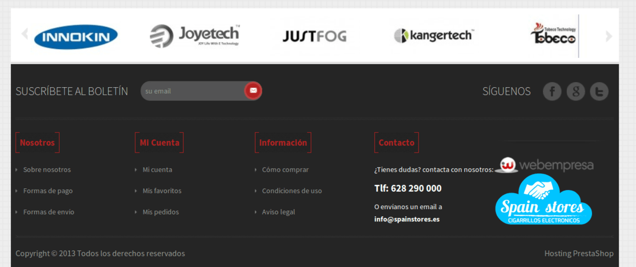Submit newsletter with red envelope button

click(x=253, y=91)
